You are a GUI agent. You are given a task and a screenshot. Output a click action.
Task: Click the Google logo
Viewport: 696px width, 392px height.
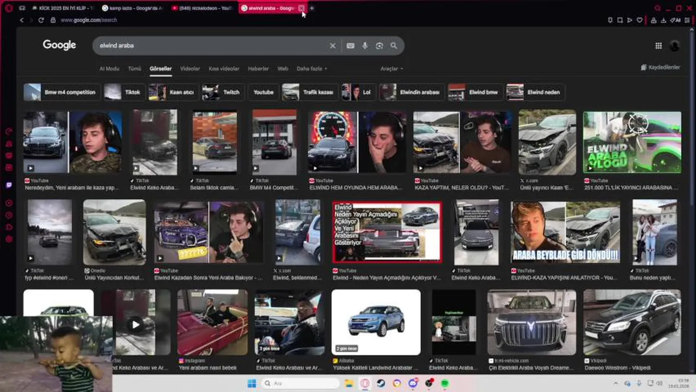coord(59,45)
